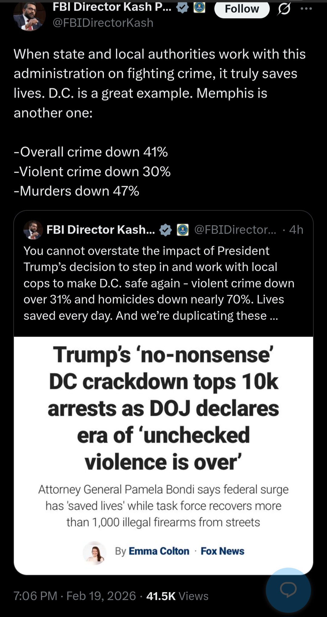Open the three-dot more options menu

click(x=306, y=9)
